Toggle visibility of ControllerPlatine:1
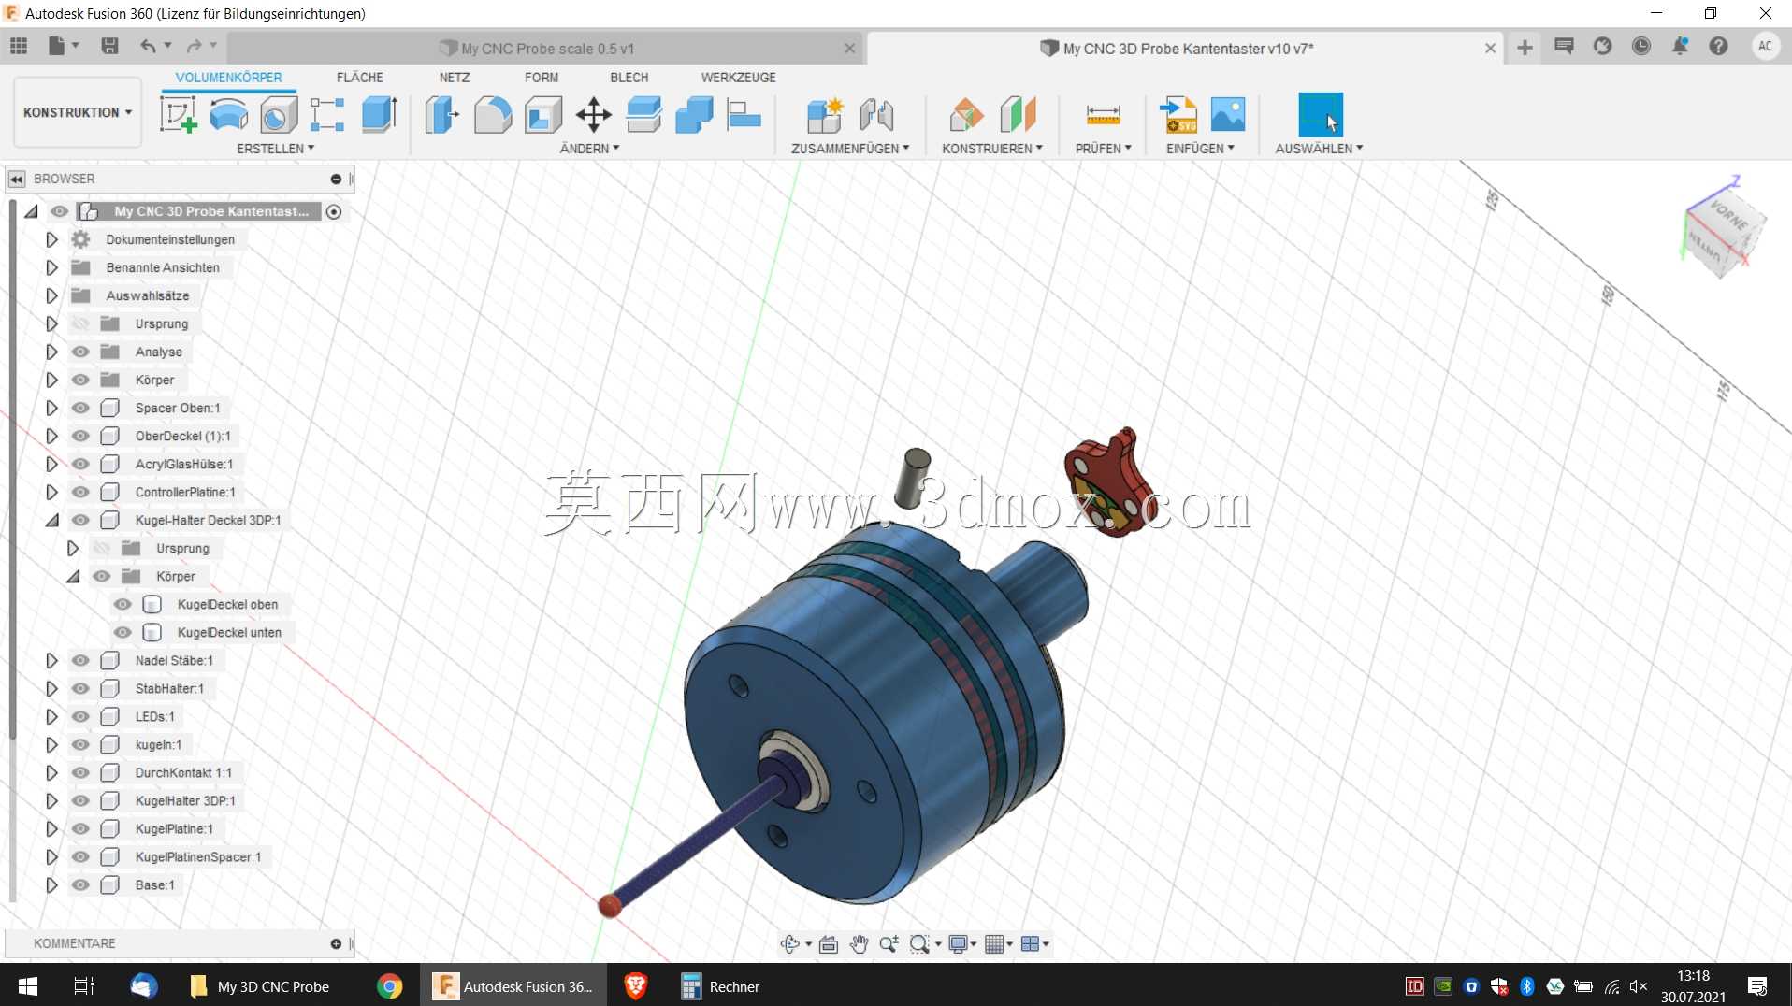Screen dimensions: 1792x1006 (x=81, y=492)
